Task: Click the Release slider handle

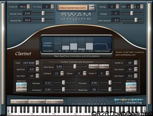Action: click(x=63, y=83)
